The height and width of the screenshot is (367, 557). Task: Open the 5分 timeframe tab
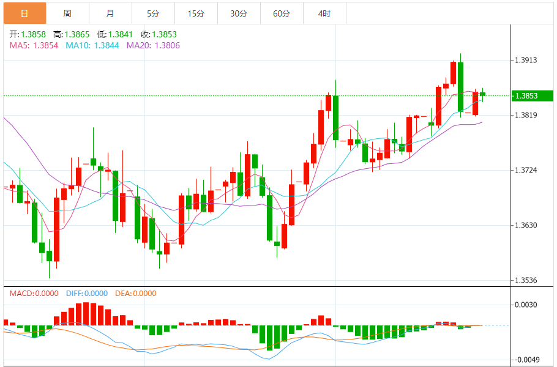click(x=153, y=13)
